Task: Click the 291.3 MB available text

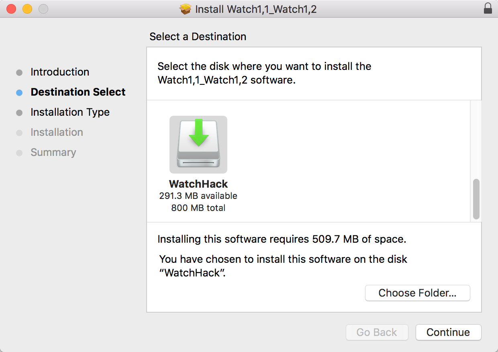Action: coord(198,196)
